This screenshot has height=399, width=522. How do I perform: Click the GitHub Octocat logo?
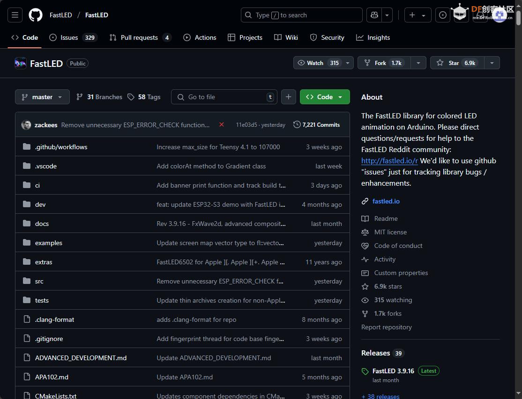tap(36, 15)
